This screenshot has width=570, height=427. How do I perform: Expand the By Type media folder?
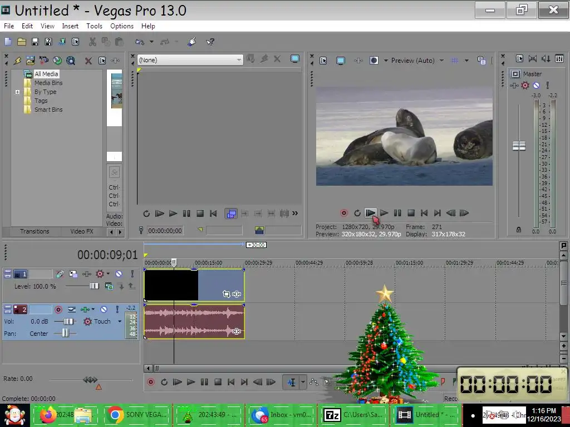click(x=17, y=92)
